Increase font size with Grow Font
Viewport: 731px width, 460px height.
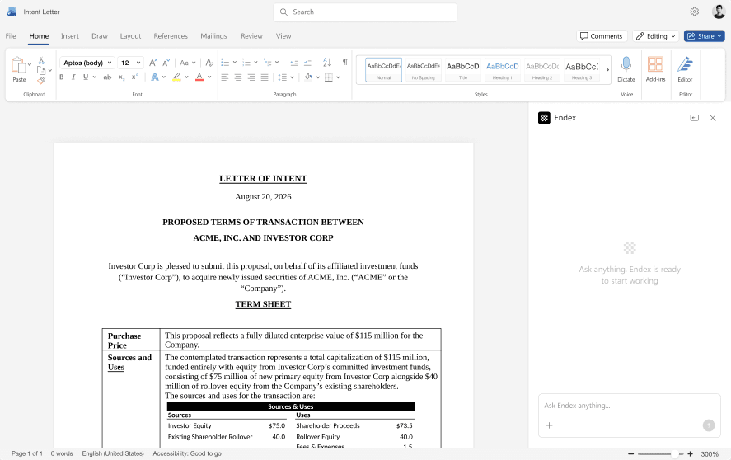tap(153, 63)
